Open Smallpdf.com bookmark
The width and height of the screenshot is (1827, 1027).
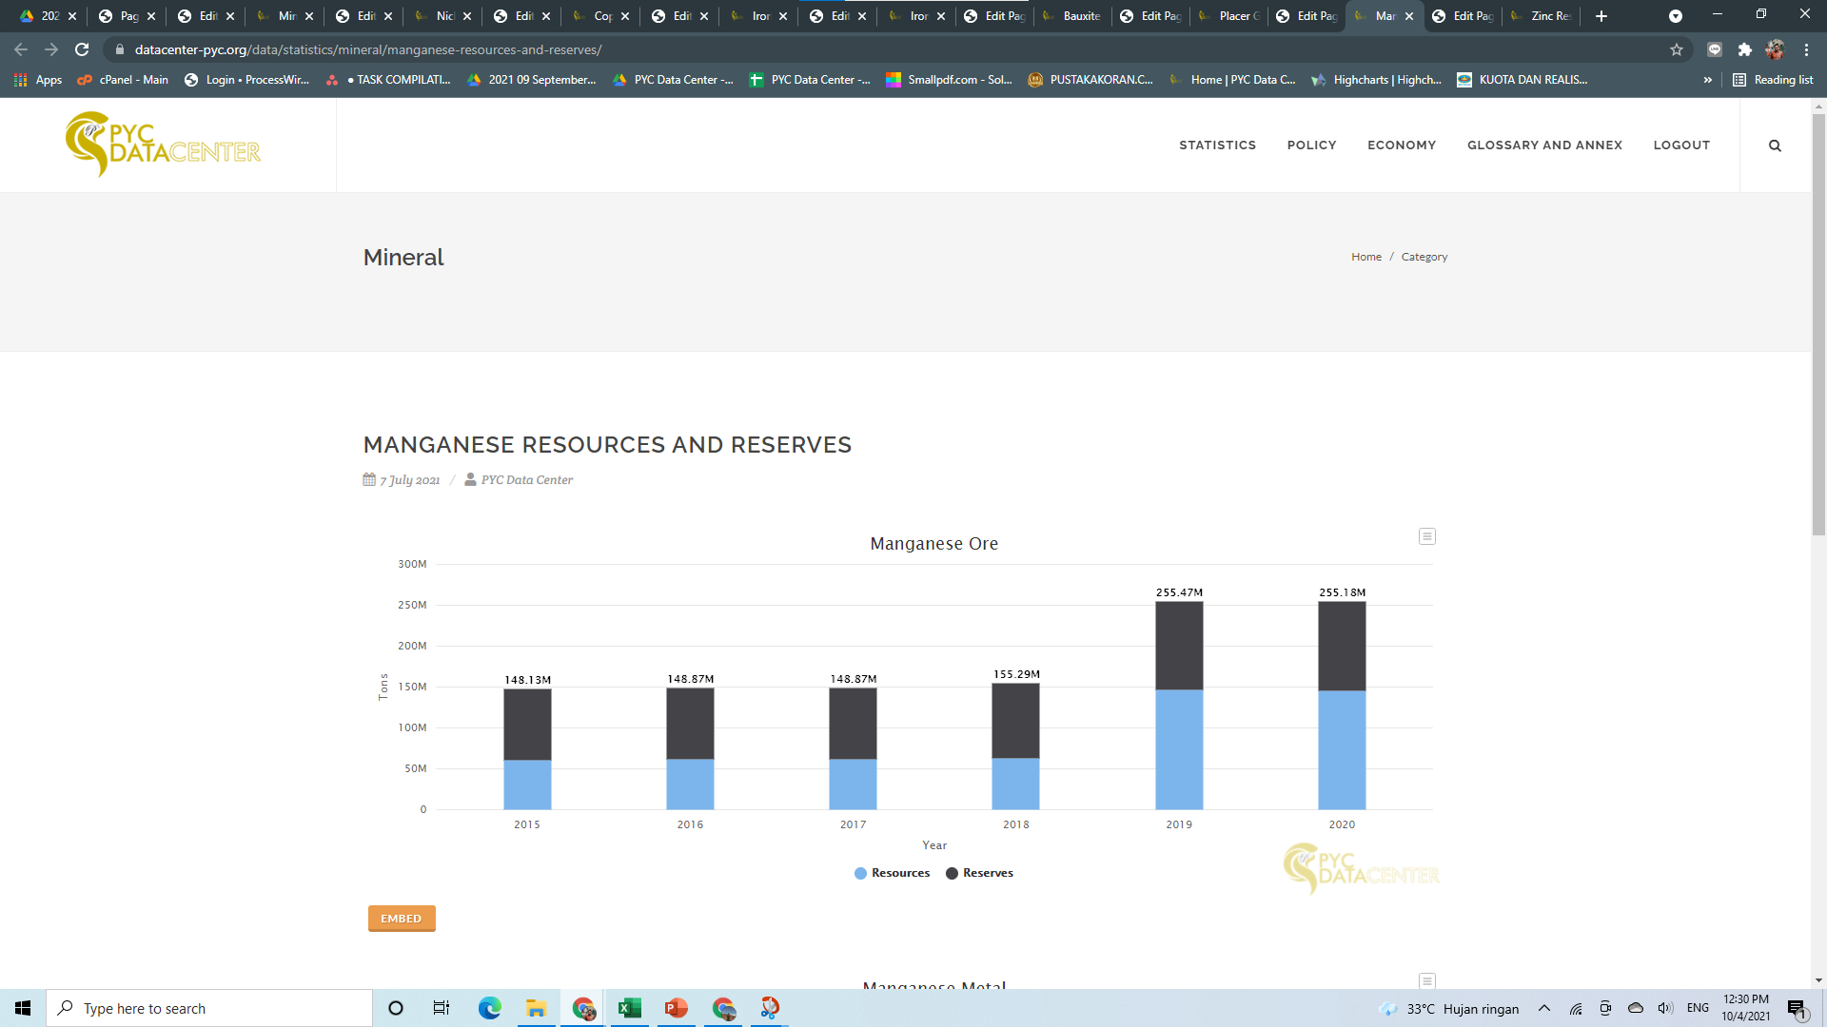pos(949,80)
